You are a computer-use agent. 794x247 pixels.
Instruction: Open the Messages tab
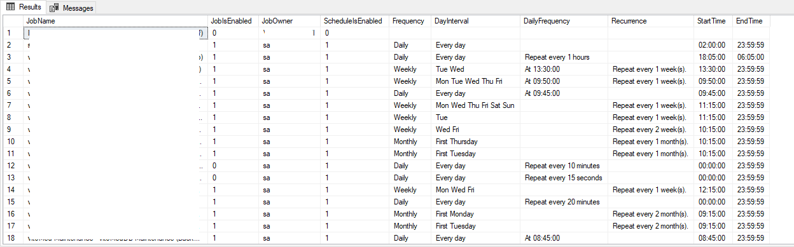pos(72,8)
